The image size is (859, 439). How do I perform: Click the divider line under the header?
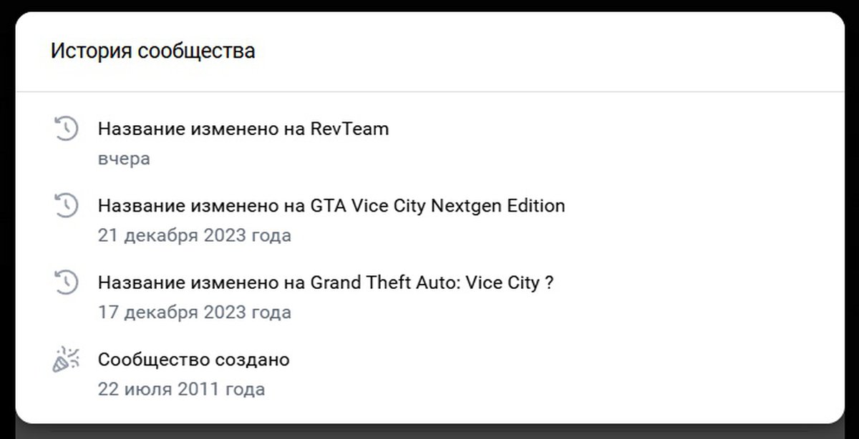click(x=429, y=92)
